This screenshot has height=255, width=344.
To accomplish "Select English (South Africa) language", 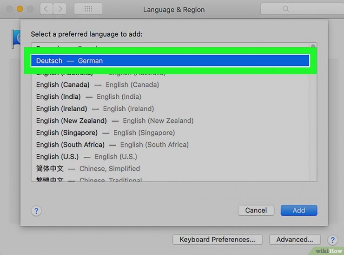I will coord(170,145).
